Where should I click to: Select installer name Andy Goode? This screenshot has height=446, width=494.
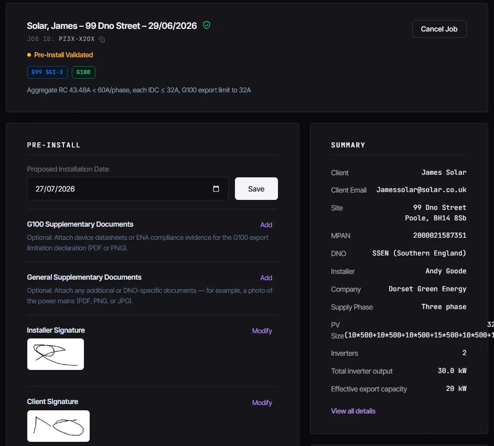446,271
